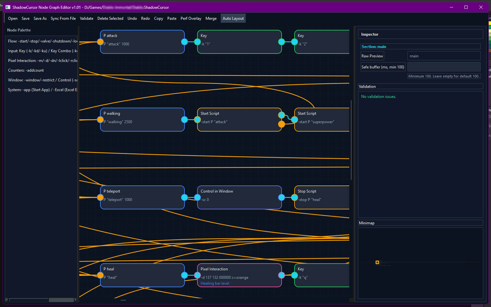Viewport: 491px width, 307px height.
Task: Toggle the Auto Layout button
Action: (x=233, y=18)
